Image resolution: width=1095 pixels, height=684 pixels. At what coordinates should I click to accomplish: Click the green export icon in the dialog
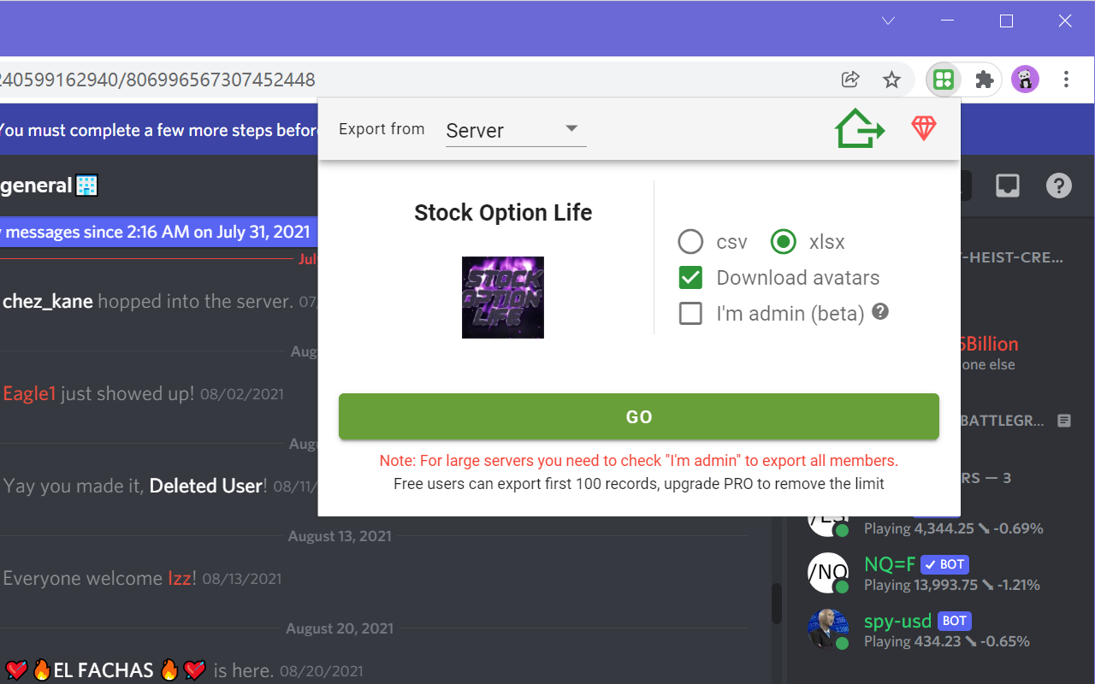click(x=859, y=127)
